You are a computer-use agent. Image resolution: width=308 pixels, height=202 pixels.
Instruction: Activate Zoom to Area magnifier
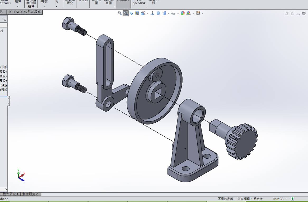click(x=125, y=13)
